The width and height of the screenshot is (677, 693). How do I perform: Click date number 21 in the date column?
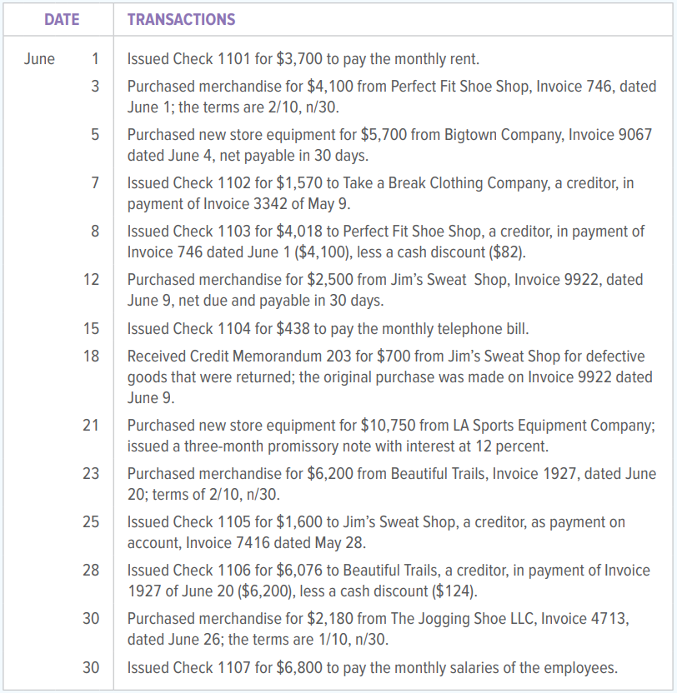(x=91, y=426)
